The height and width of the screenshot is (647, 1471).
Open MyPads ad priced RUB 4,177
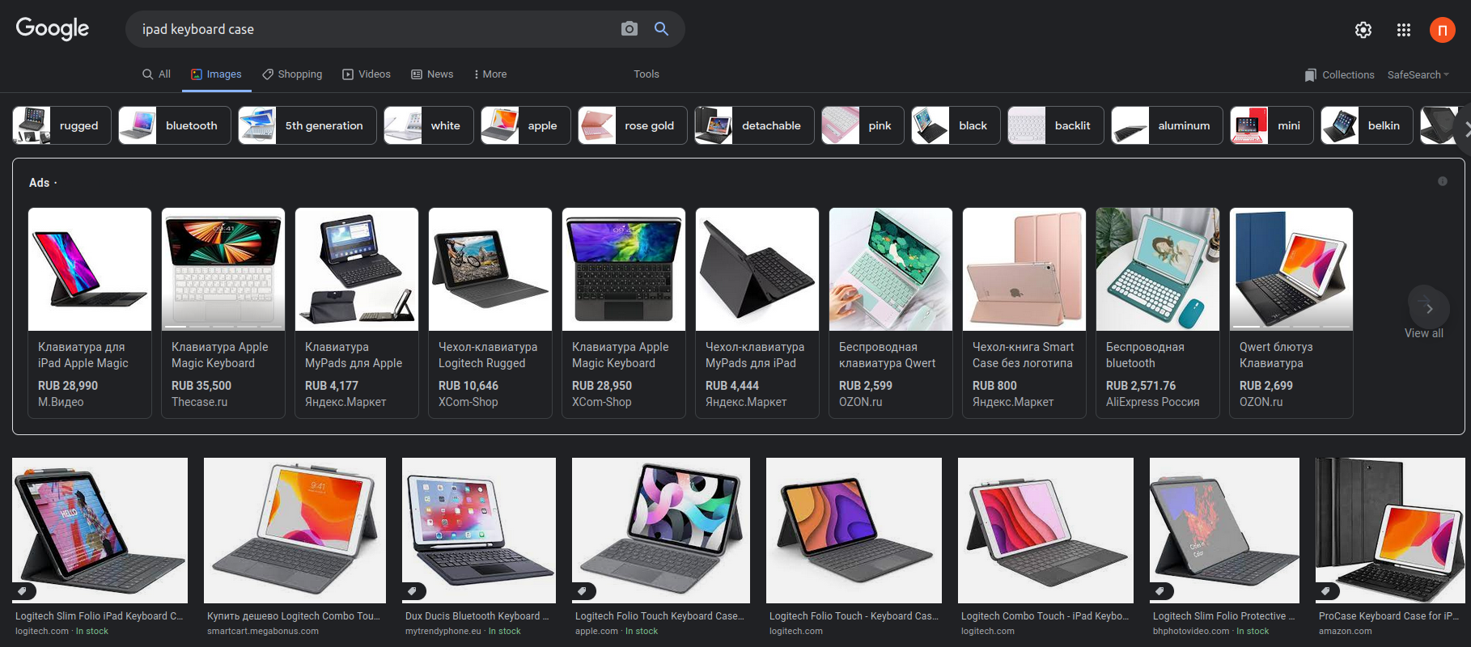357,313
